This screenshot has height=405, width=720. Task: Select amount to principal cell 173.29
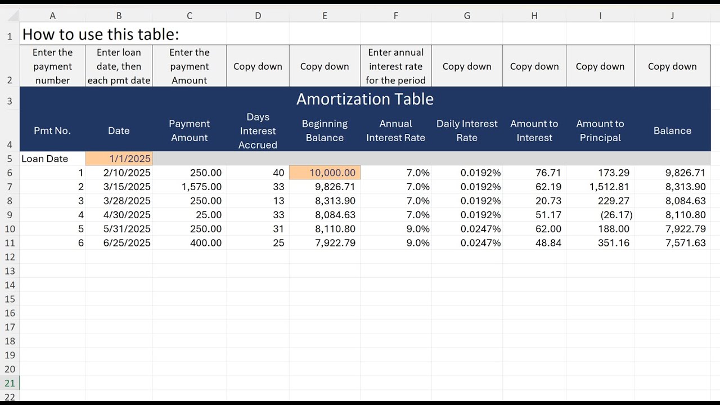pyautogui.click(x=600, y=173)
